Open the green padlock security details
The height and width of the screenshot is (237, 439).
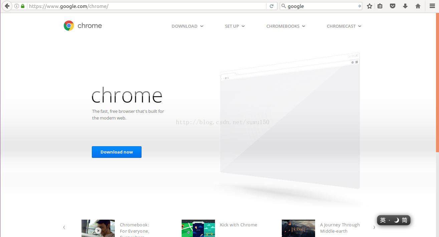[x=23, y=6]
